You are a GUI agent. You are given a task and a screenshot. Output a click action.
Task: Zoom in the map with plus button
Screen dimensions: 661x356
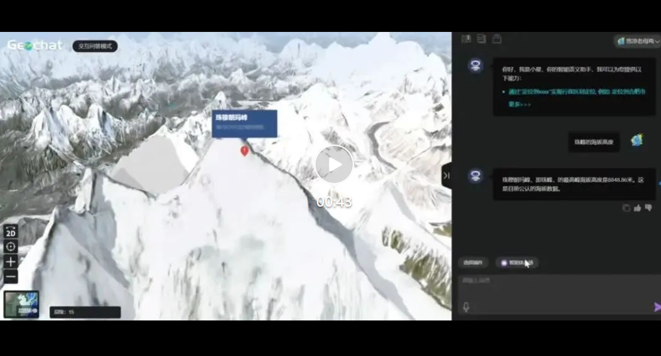pos(11,261)
